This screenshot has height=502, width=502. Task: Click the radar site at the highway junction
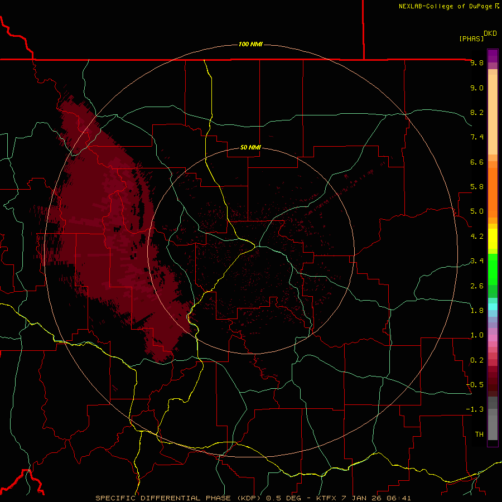tap(255, 246)
